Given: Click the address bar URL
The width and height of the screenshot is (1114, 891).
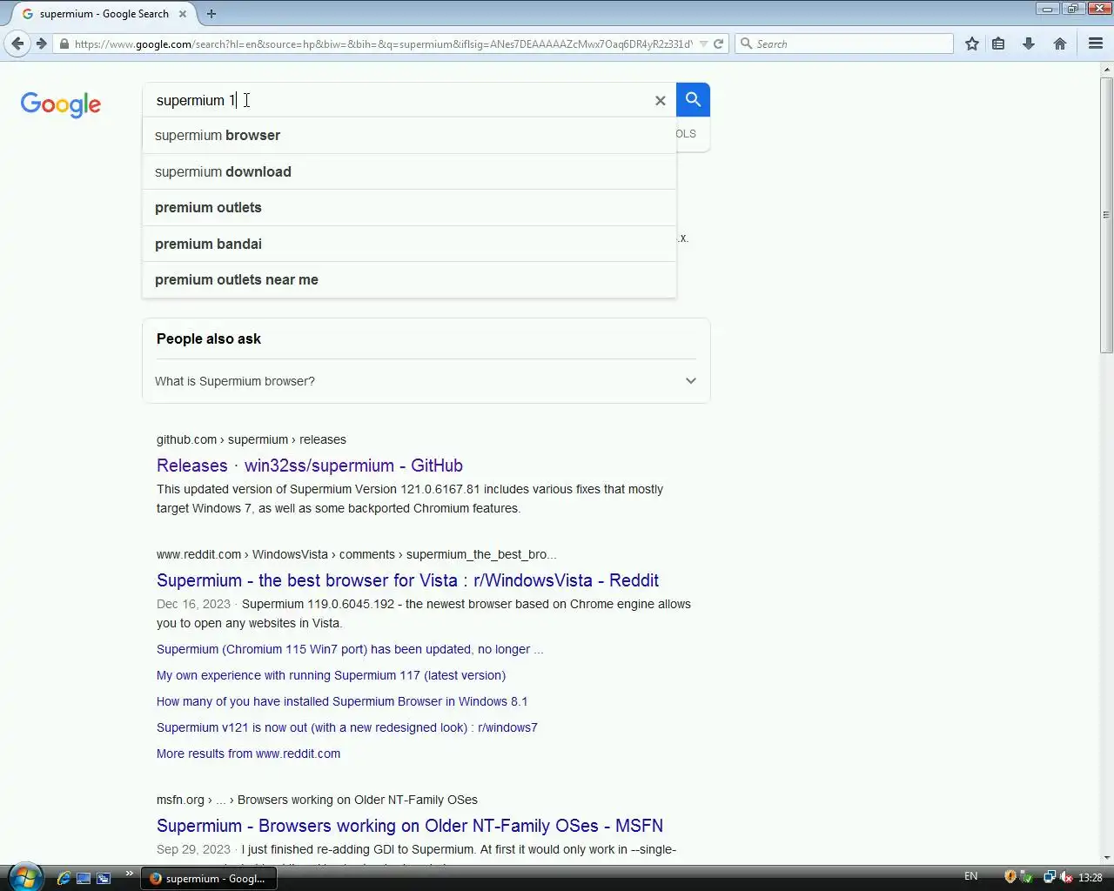Looking at the screenshot, I should [x=383, y=44].
